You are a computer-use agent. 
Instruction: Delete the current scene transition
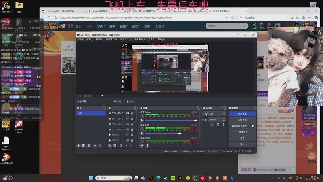tap(218, 125)
